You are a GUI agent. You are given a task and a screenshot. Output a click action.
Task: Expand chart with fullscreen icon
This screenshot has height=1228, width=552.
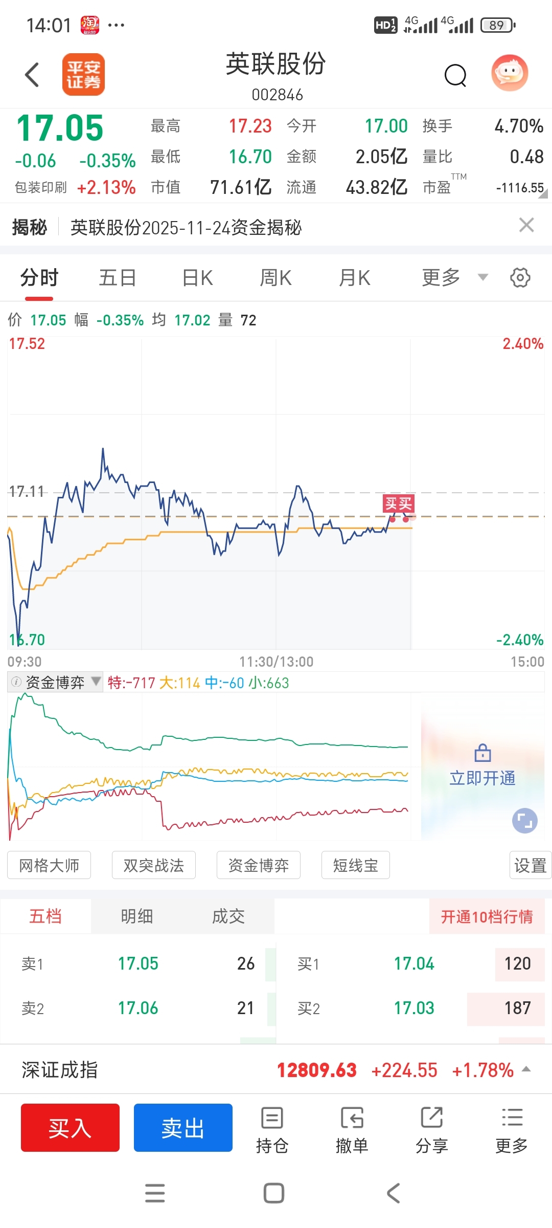click(x=524, y=821)
